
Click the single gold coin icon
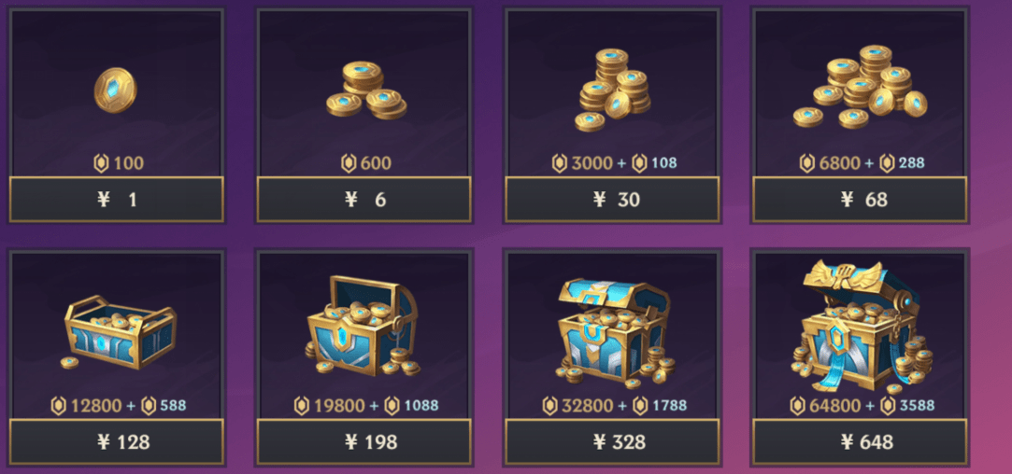[116, 91]
